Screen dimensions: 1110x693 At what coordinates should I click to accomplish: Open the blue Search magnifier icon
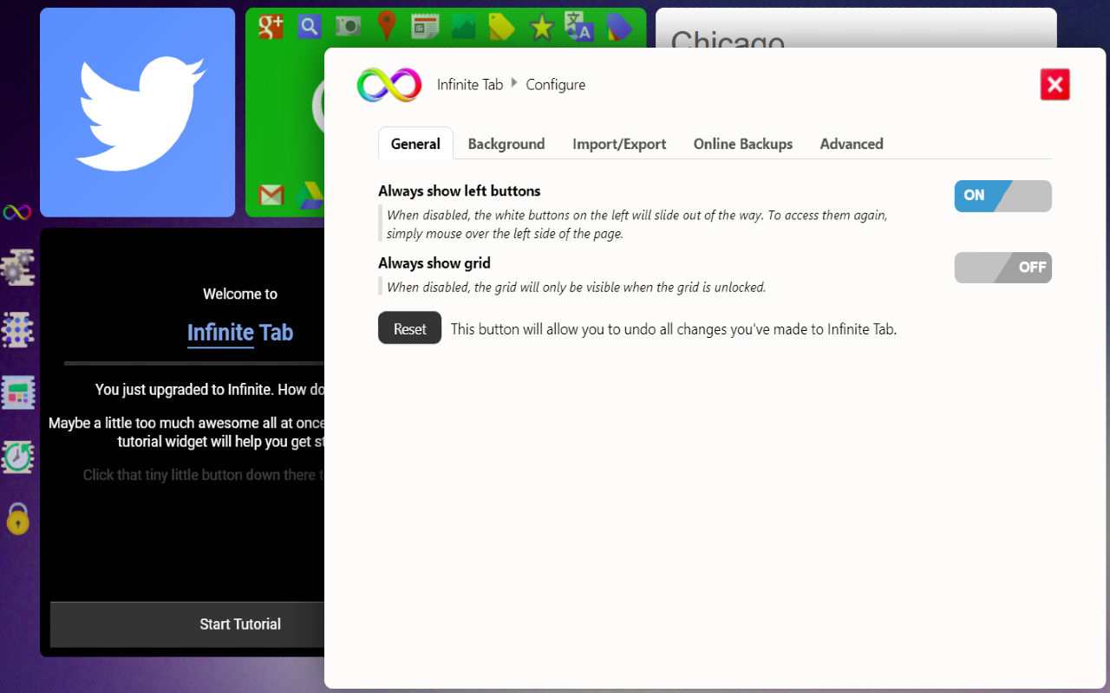(x=310, y=27)
